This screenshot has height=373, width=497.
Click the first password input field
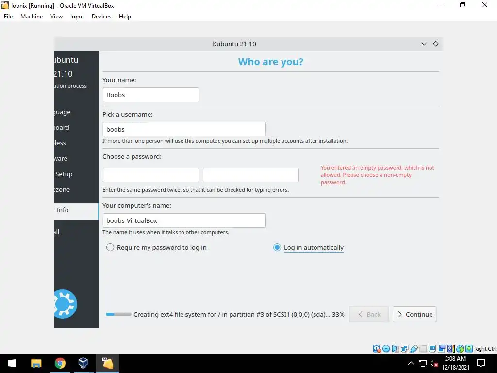pyautogui.click(x=151, y=175)
